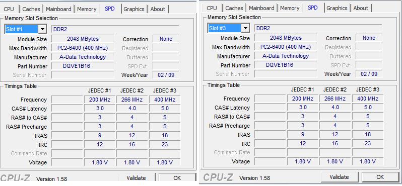Click Module Size 2048 MBytes in right window

coord(286,38)
